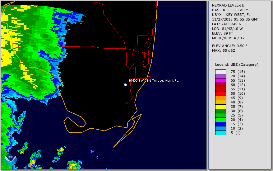Click the 65 dBZ magenta legend swatch
Viewport: 273px width, 171px height.
(x=220, y=80)
